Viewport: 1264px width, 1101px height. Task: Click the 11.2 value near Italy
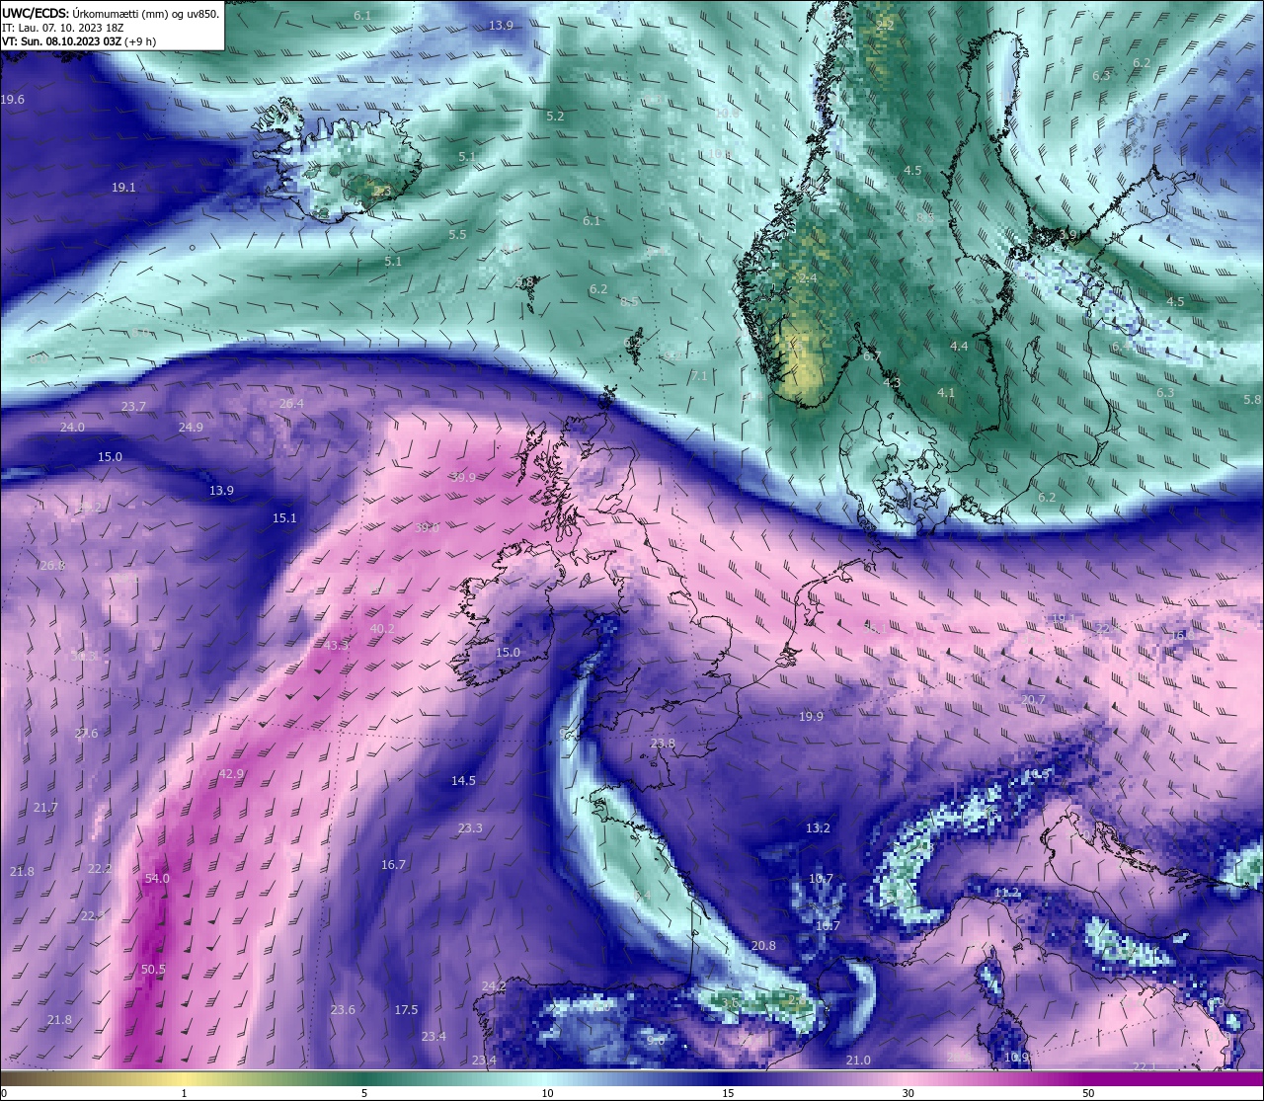pos(1006,893)
